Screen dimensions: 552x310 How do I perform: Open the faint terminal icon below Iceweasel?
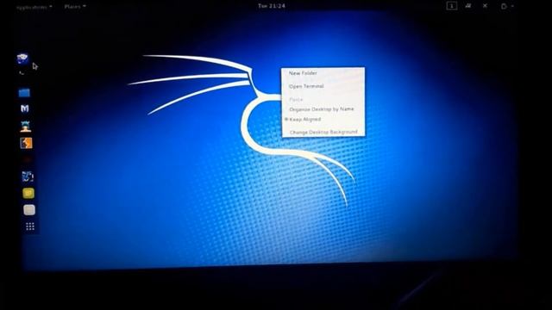(x=22, y=73)
